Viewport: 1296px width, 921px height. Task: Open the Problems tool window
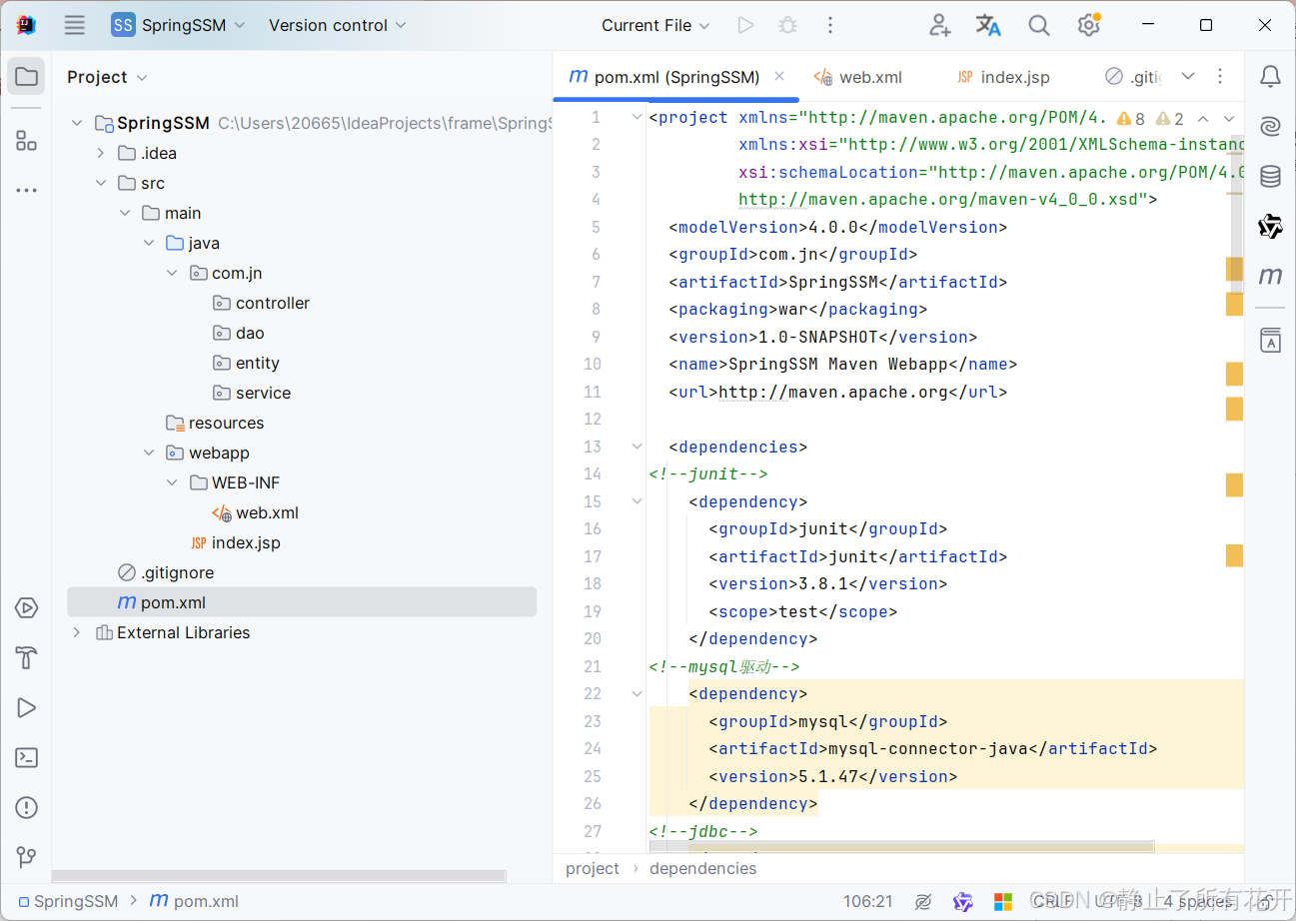coord(27,808)
